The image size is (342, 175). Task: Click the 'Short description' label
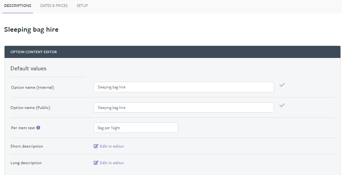tap(27, 146)
